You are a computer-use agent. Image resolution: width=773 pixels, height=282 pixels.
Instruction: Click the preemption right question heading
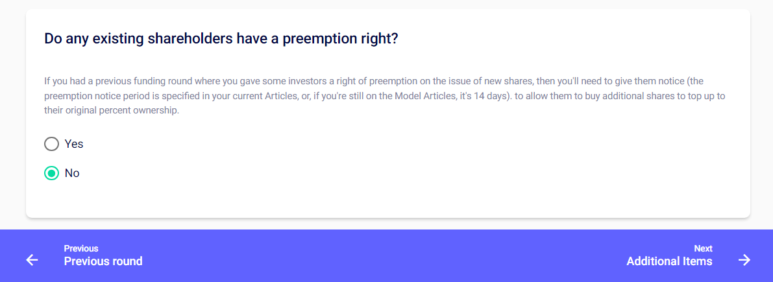tap(221, 38)
